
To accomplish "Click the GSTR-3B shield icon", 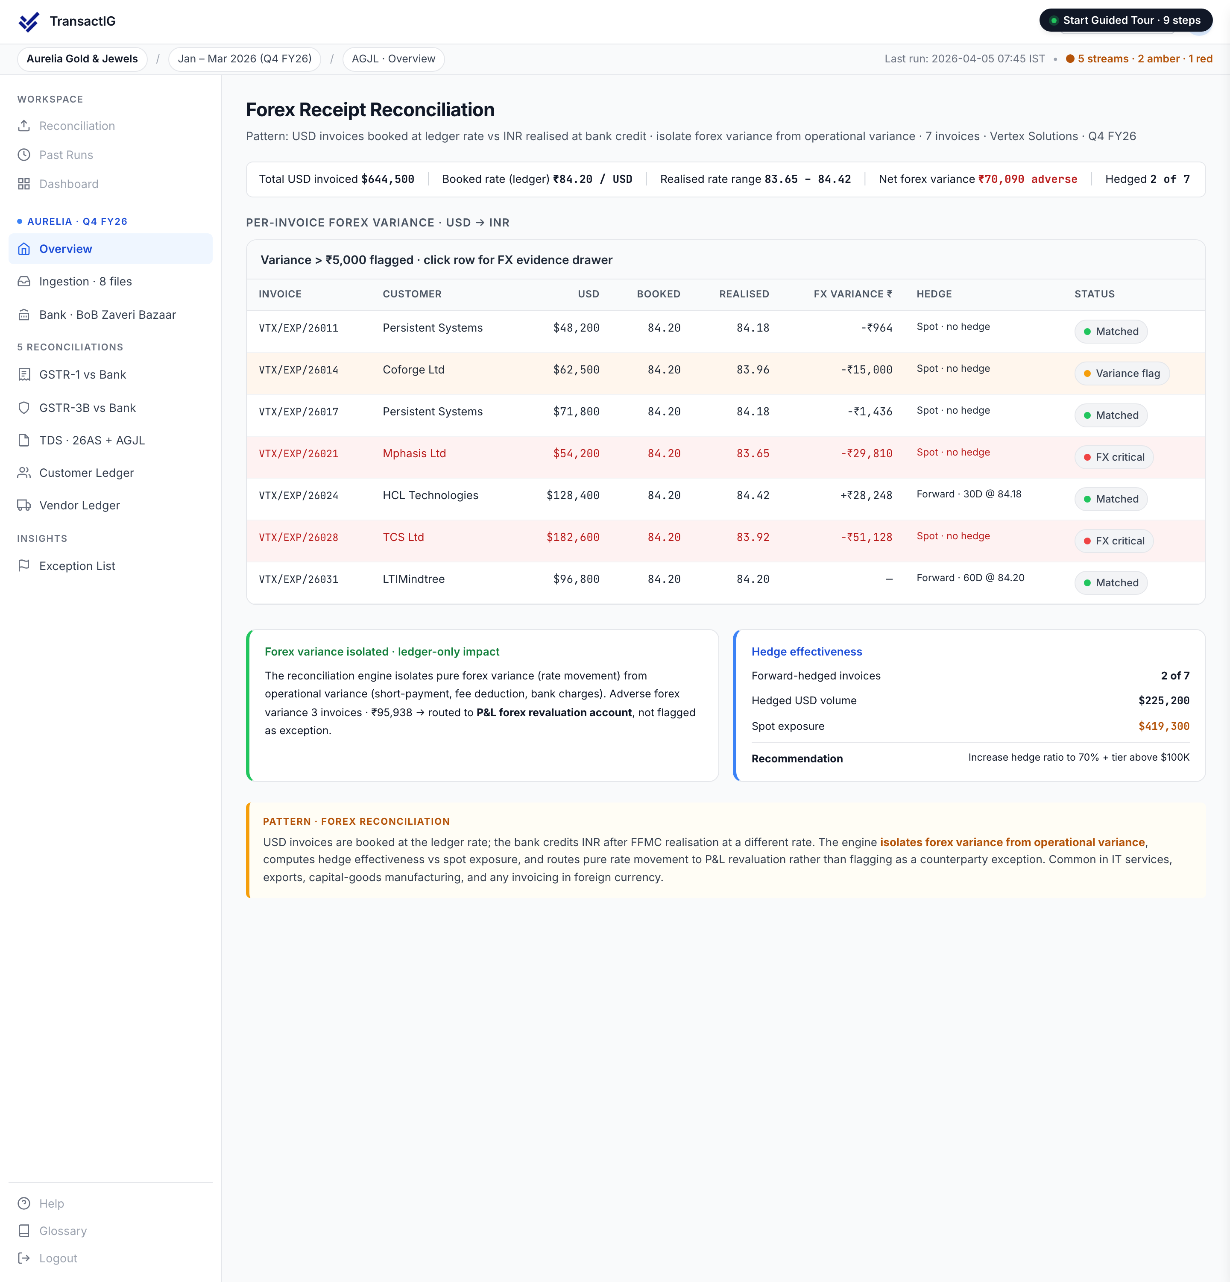I will (24, 408).
